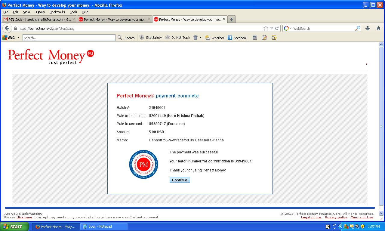Reload the page with the refresh icon
The height and width of the screenshot is (231, 385).
[x=277, y=28]
